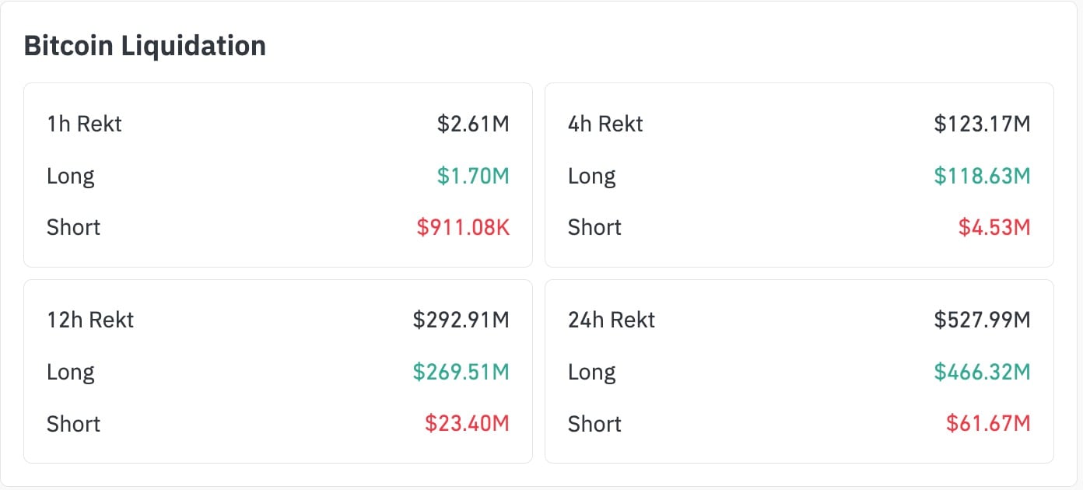Click the $527.99M 24h Rekt total
Viewport: 1083px width, 490px height.
coord(982,320)
